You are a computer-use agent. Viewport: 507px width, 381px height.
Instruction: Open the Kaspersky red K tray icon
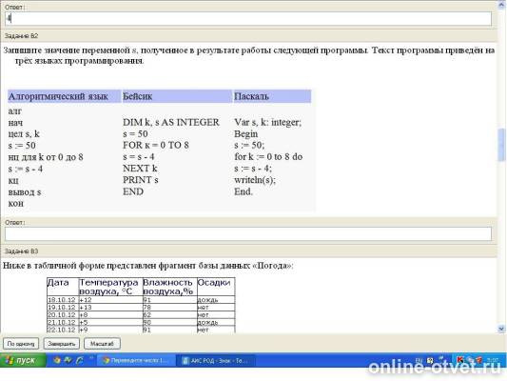pos(460,360)
